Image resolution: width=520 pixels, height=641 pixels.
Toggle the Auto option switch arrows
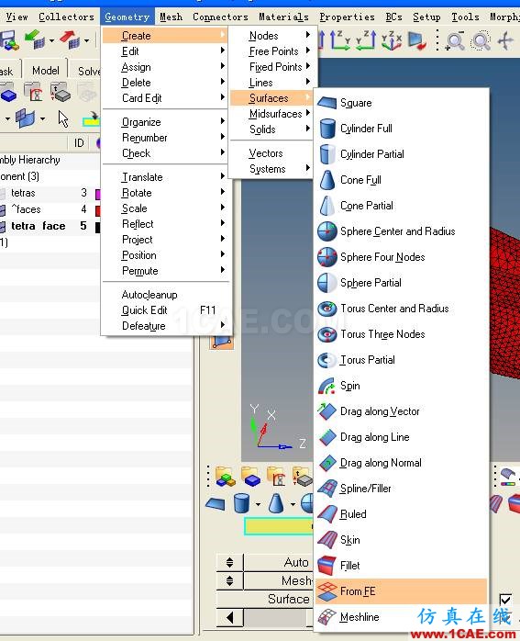point(230,563)
